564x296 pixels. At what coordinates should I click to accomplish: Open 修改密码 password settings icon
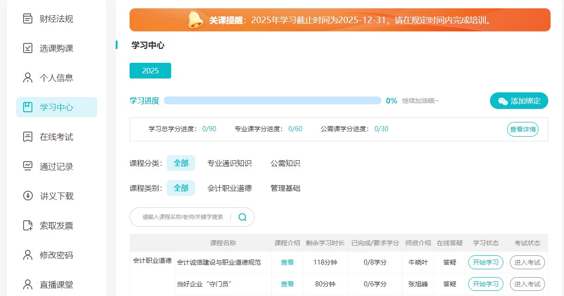[27, 255]
